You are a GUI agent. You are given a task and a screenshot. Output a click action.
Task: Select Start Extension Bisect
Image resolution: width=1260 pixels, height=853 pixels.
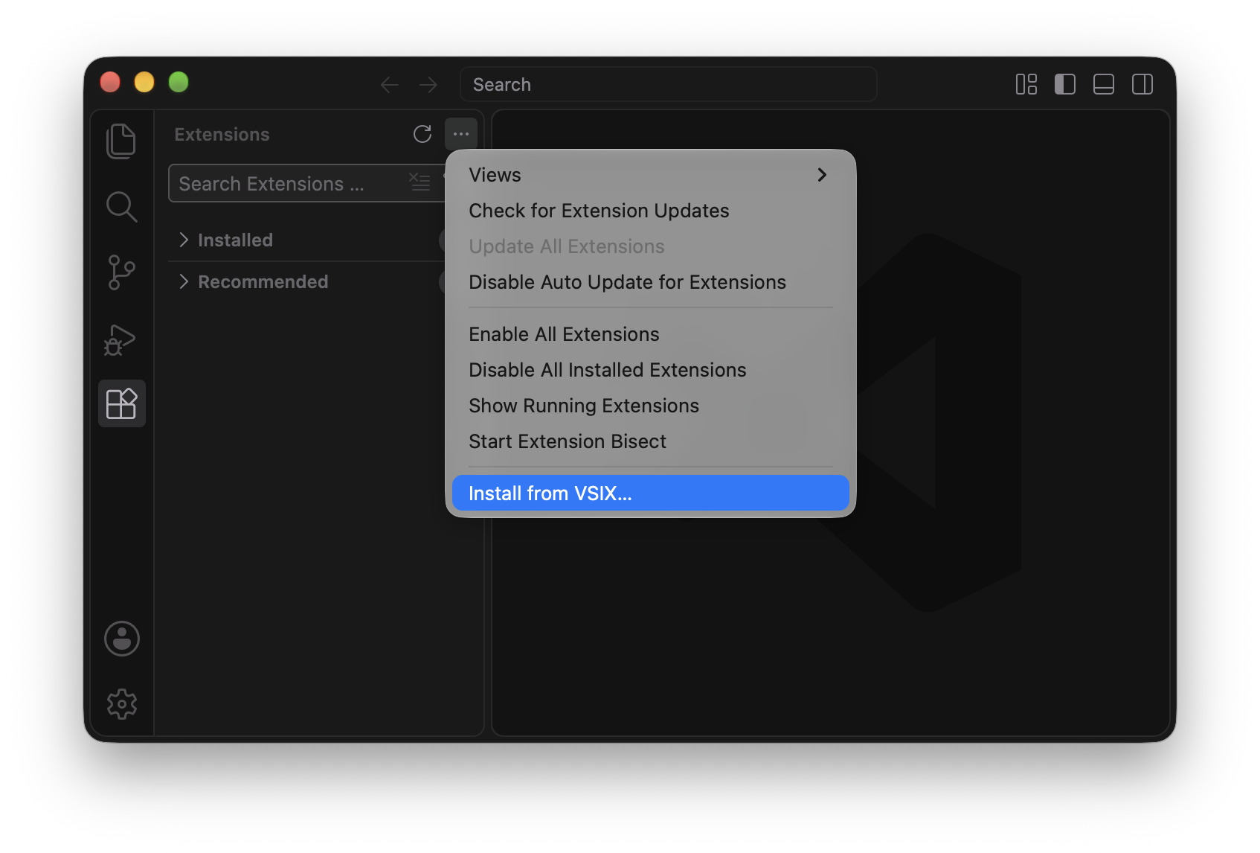pos(650,441)
